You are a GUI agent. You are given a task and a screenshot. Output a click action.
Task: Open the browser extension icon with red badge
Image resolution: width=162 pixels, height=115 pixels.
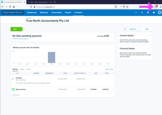(x=156, y=7)
